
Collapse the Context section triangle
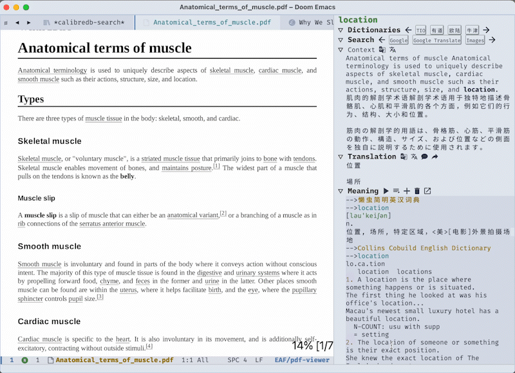[x=341, y=50]
